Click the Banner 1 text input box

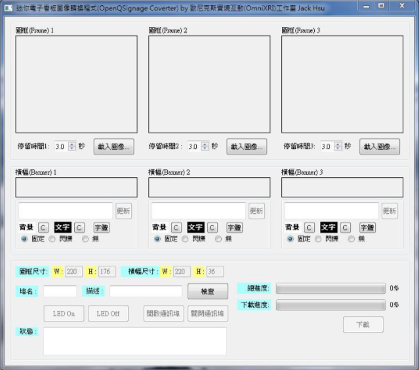(x=66, y=211)
